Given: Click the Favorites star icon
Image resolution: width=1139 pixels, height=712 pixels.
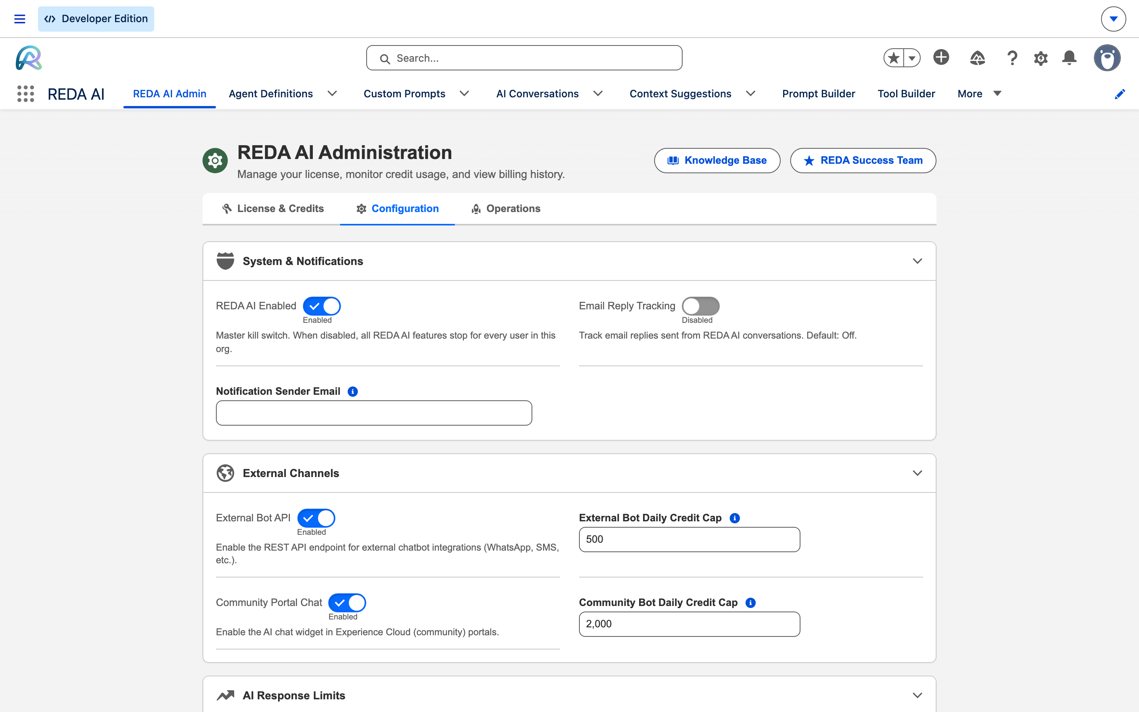Looking at the screenshot, I should 893,58.
